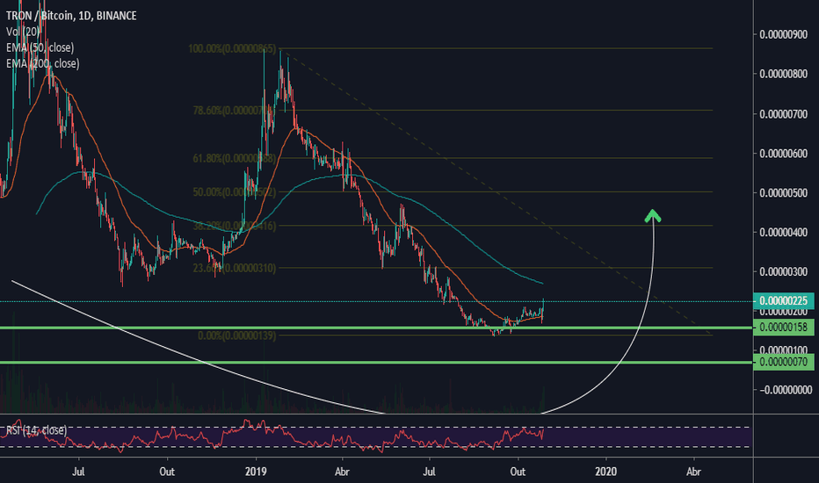Click the 0.00000300 price axis label
This screenshot has width=819, height=483.
point(784,271)
